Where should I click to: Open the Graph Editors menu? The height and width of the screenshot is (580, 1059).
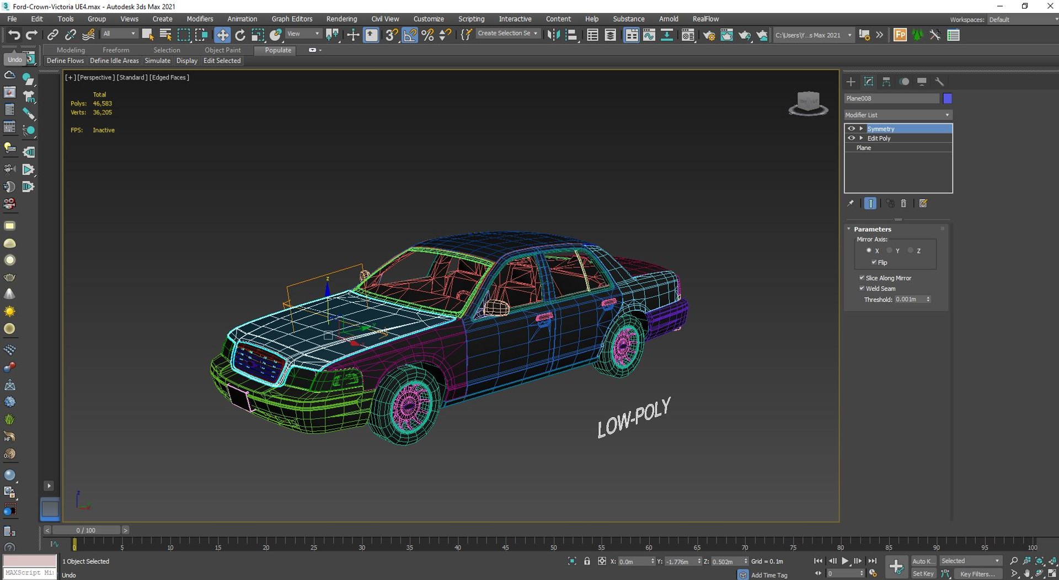(x=292, y=19)
